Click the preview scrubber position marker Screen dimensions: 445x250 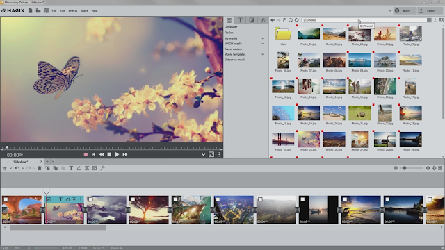click(7, 147)
